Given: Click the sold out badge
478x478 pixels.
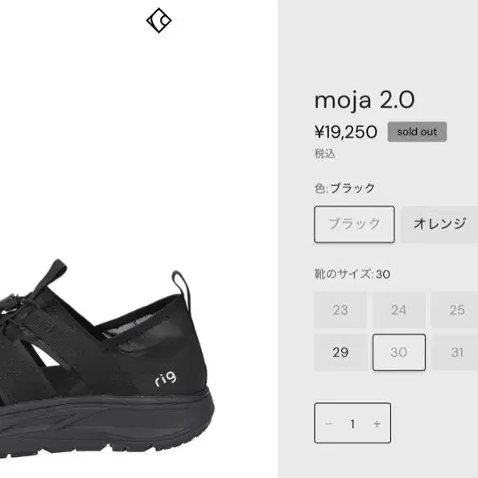Looking at the screenshot, I should [417, 132].
